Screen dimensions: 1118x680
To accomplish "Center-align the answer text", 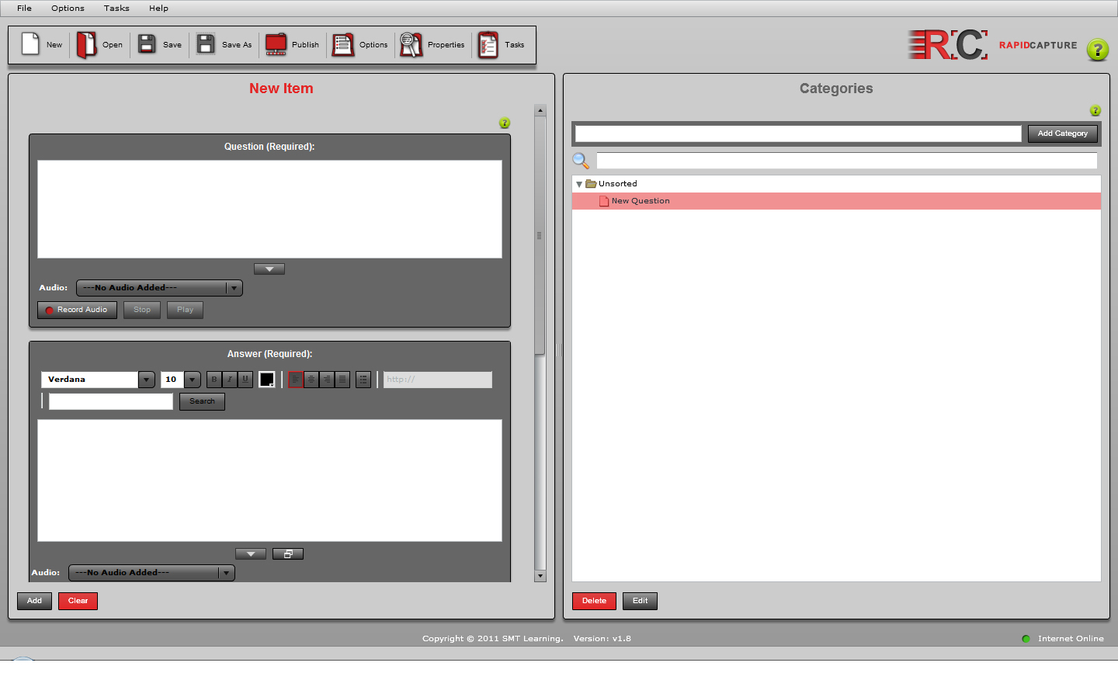I will tap(311, 380).
